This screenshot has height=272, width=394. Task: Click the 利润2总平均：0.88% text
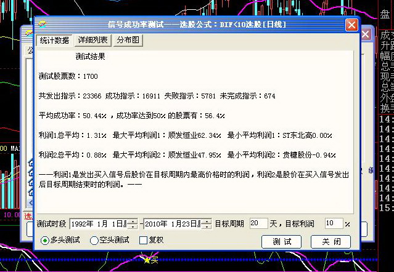(72, 155)
